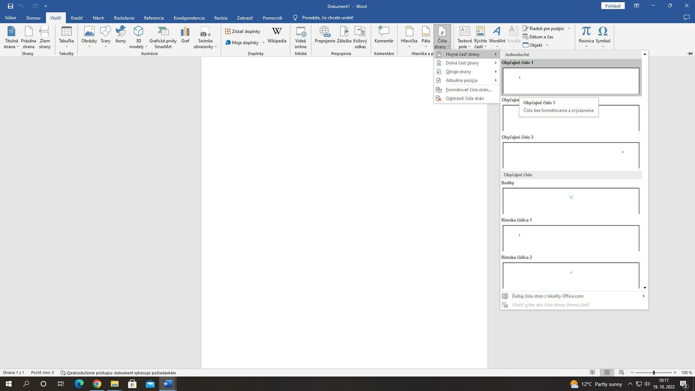Click the Prihlásiť sign-in button
The width and height of the screenshot is (695, 391).
click(613, 6)
